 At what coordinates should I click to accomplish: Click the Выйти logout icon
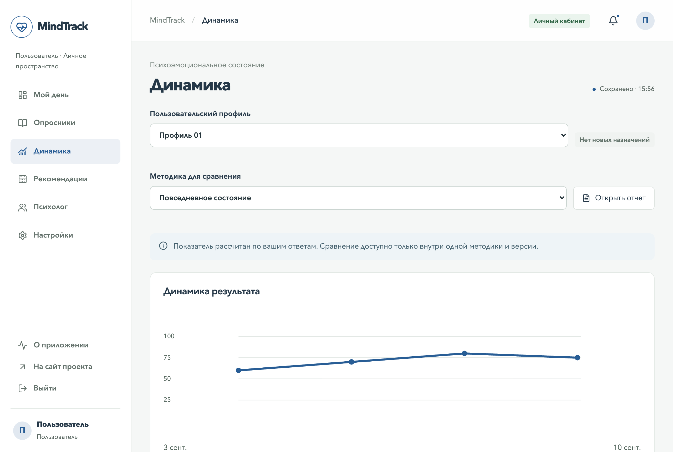[23, 388]
